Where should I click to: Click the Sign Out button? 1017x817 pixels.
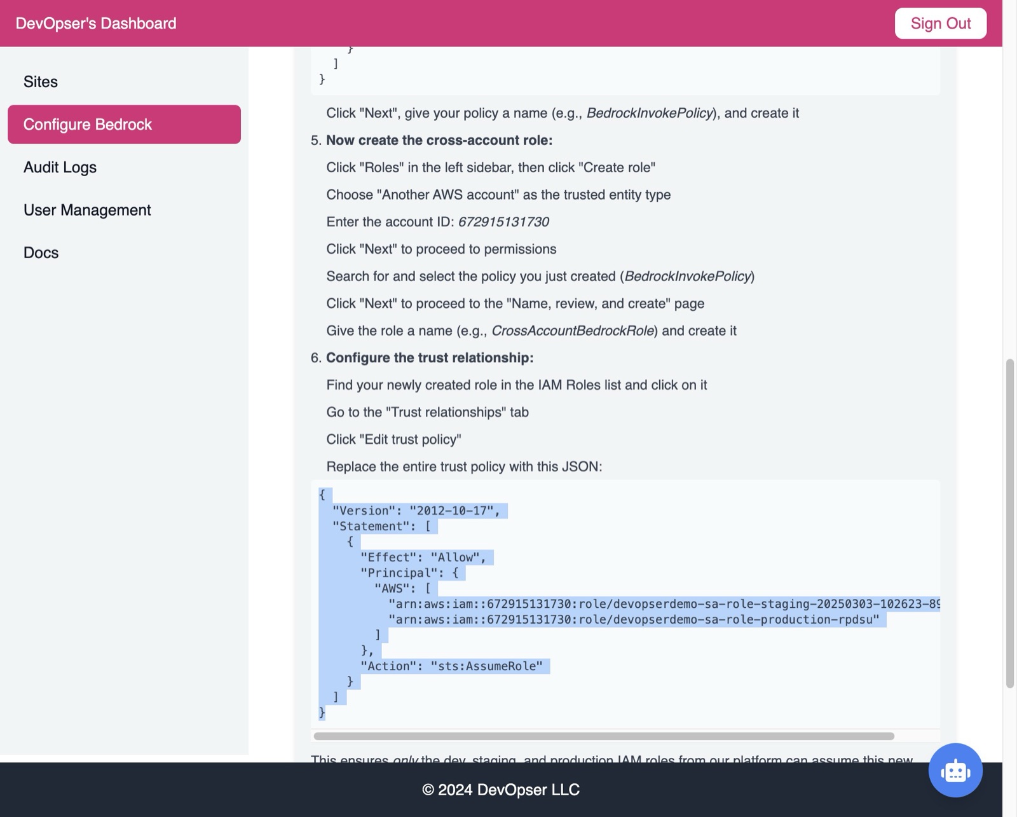tap(940, 24)
